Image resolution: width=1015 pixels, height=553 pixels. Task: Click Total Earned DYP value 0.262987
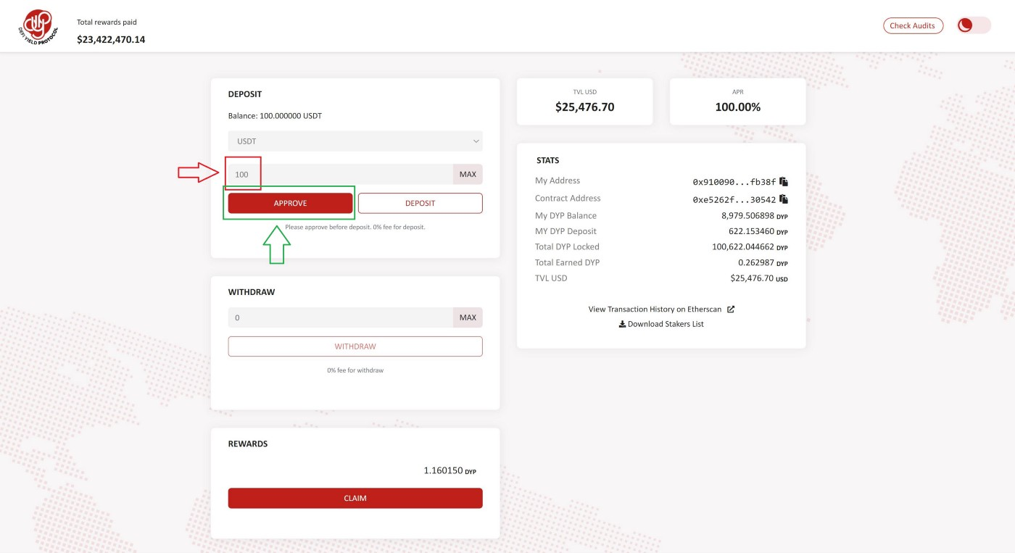756,262
